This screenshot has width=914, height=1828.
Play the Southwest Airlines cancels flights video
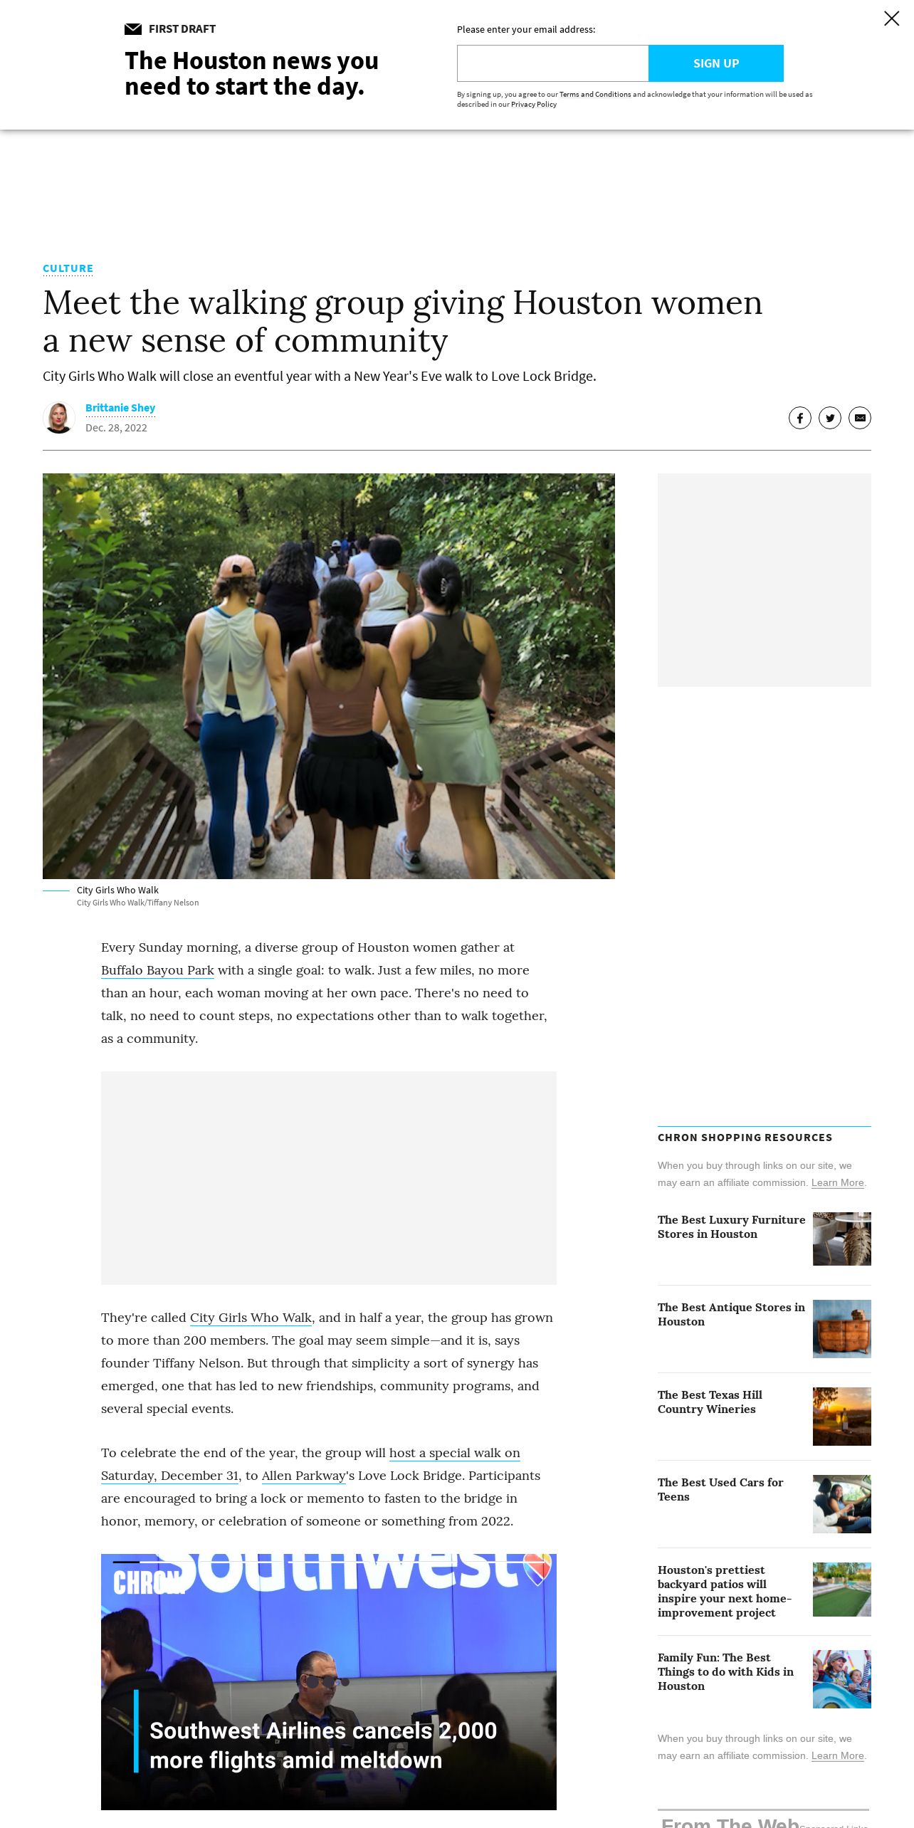click(329, 1681)
